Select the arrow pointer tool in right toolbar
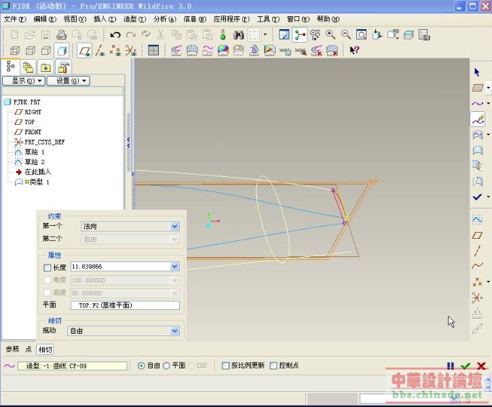This screenshot has height=407, width=492. click(x=477, y=72)
